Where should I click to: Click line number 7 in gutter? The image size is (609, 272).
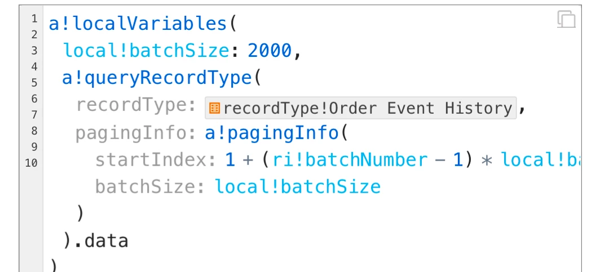pos(34,115)
